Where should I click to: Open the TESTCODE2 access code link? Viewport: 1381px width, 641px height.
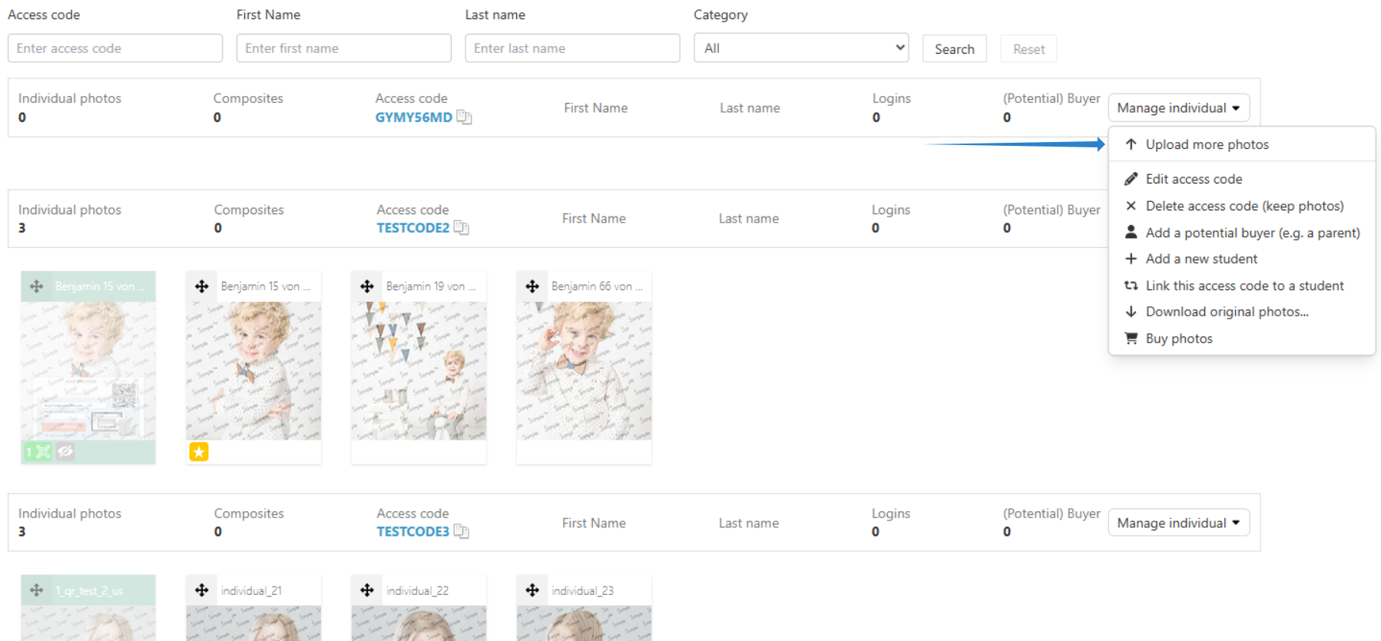click(x=412, y=228)
